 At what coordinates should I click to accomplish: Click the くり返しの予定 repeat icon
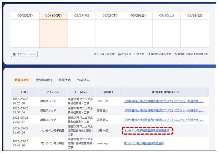pyautogui.click(x=95, y=54)
